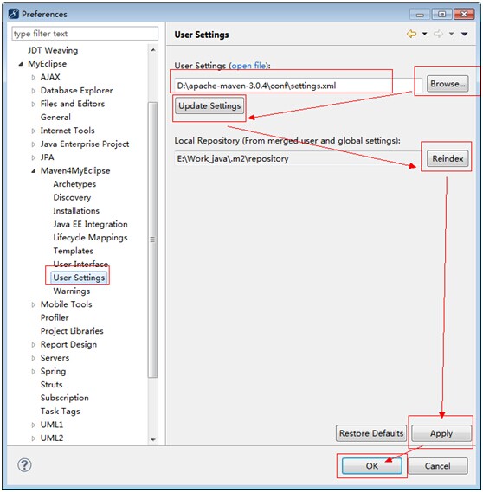Open the view menu triangle dropdown
The height and width of the screenshot is (492, 483).
coord(465,34)
